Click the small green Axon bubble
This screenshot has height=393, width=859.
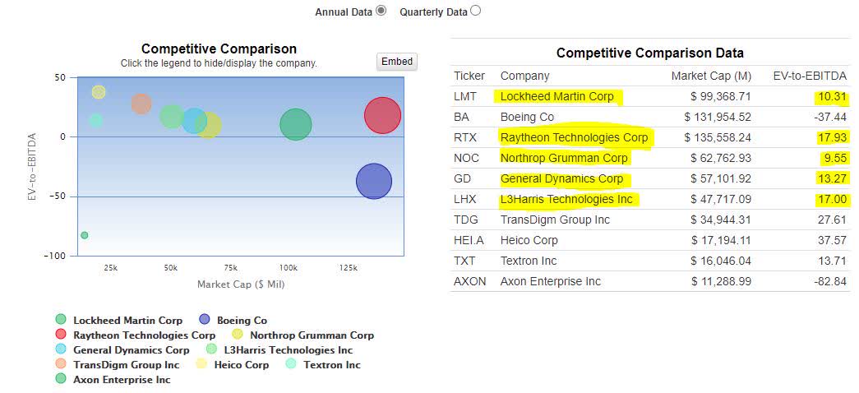(x=84, y=235)
